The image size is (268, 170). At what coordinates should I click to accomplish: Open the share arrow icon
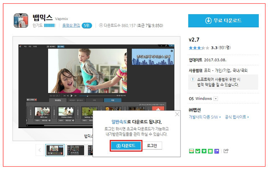(226, 151)
